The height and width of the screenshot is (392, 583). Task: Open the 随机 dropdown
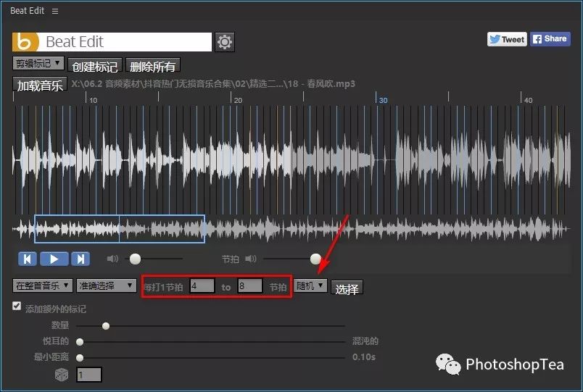click(310, 285)
